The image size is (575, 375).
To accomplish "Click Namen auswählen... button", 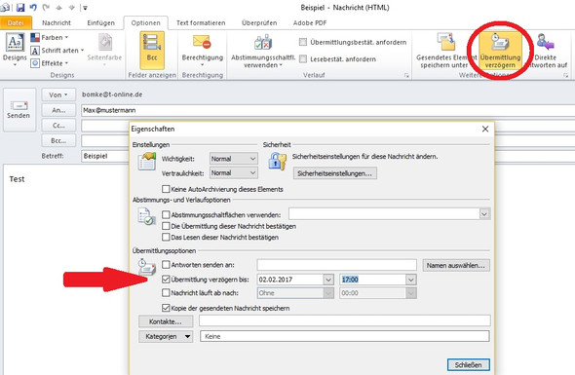I will click(x=456, y=265).
